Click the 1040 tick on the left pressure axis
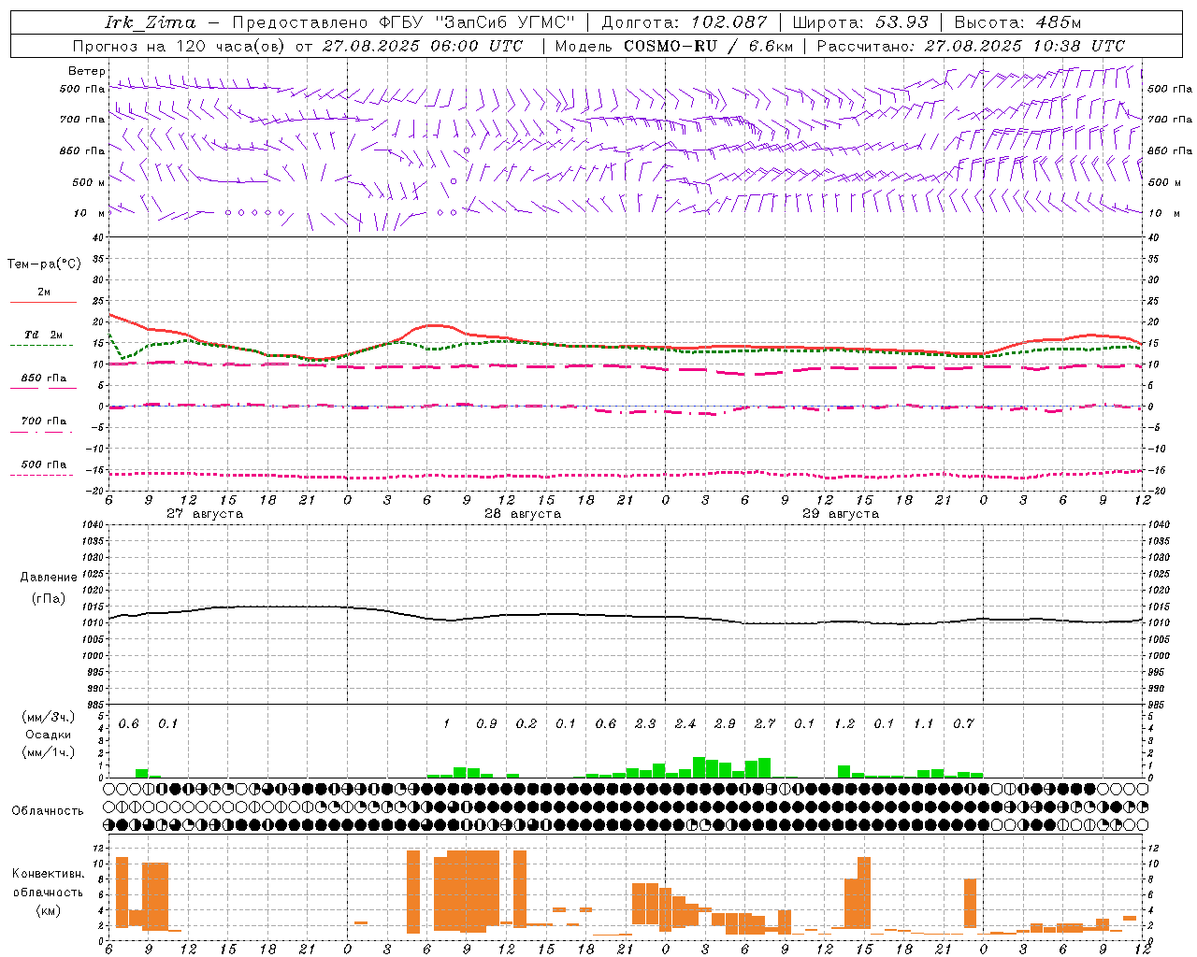This screenshot has width=1197, height=957. (92, 525)
